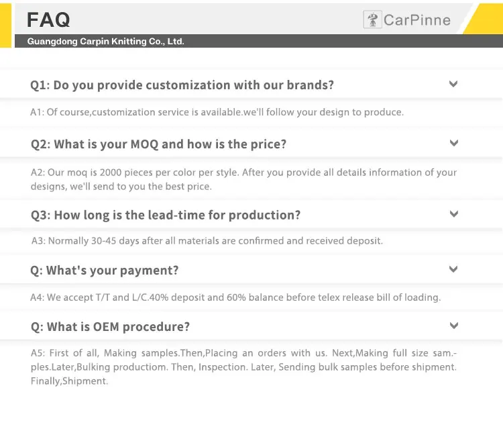This screenshot has width=503, height=435.
Task: Click the A1 answer about customization service
Action: (x=217, y=112)
